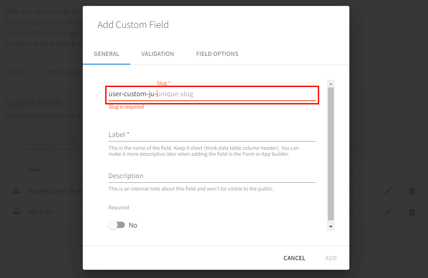Go to the Fields tab behind dialog
The height and width of the screenshot is (278, 428).
pos(15,73)
